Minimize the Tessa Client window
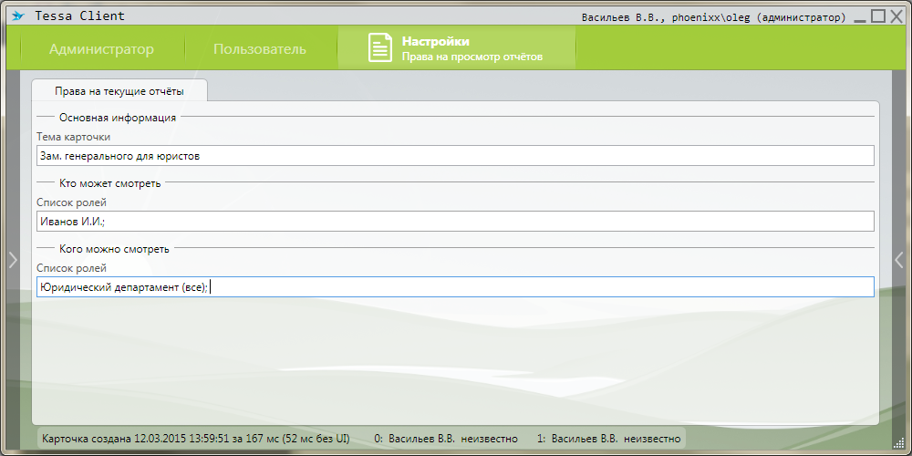Screen dimensions: 912x456 (x=859, y=16)
